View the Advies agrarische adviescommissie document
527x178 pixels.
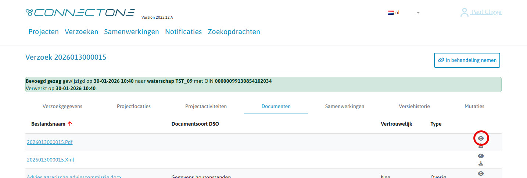tap(481, 173)
